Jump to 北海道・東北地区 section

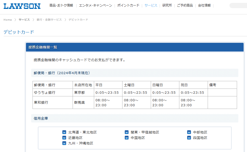pos(83,132)
